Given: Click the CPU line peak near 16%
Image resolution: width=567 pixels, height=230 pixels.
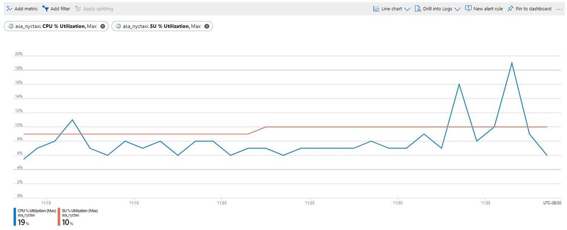Looking at the screenshot, I should (459, 84).
